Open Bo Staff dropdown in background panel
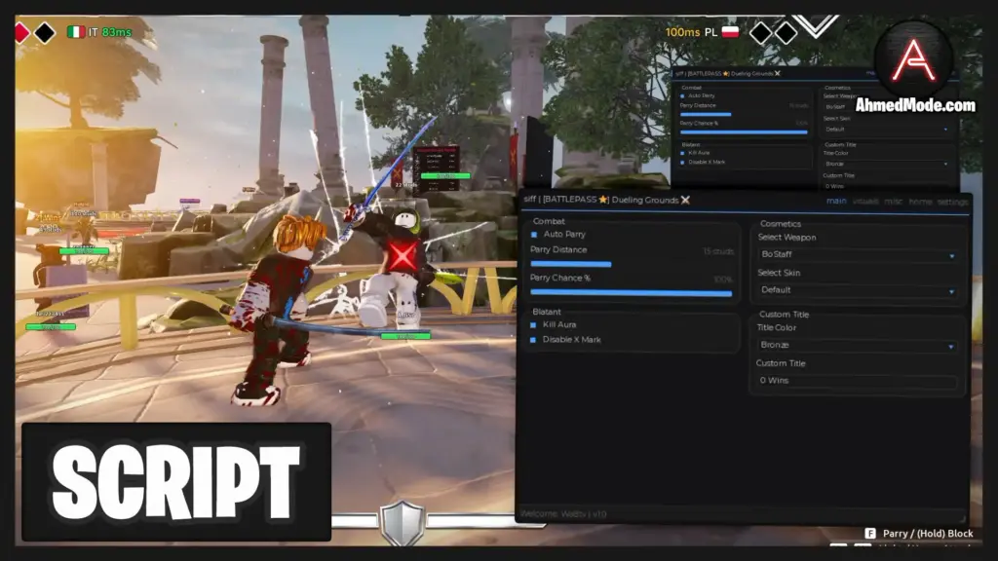 887,107
